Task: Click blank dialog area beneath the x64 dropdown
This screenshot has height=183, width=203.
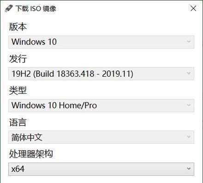Action: click(x=101, y=179)
